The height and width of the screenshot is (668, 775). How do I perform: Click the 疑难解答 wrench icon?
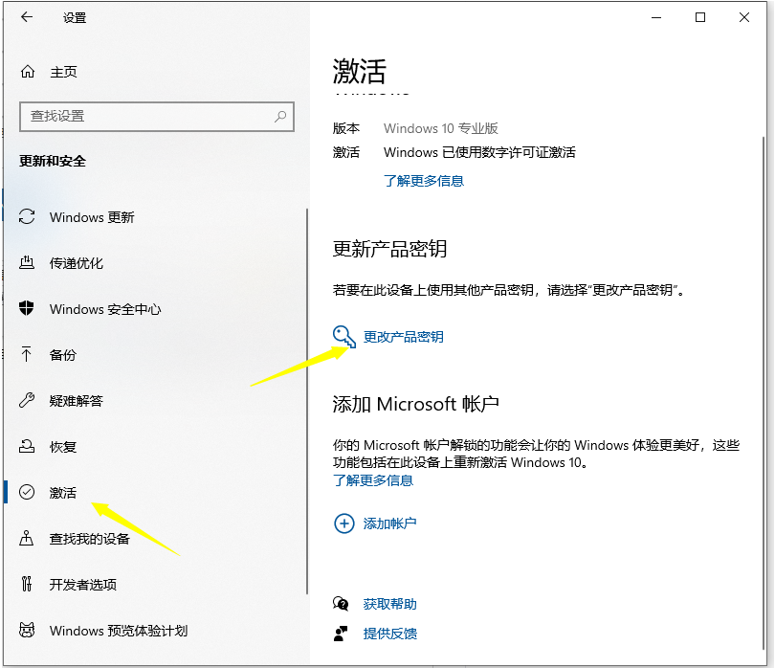[x=26, y=401]
